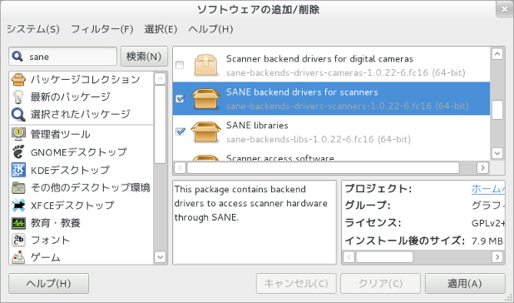Choose the 管理者ツール category icon
Screen dimensions: 514x303
[18, 134]
